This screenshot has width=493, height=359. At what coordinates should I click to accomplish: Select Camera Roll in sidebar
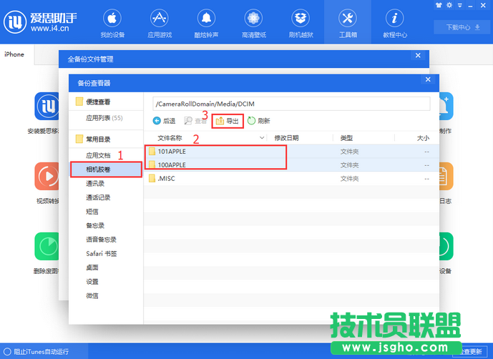(106, 169)
